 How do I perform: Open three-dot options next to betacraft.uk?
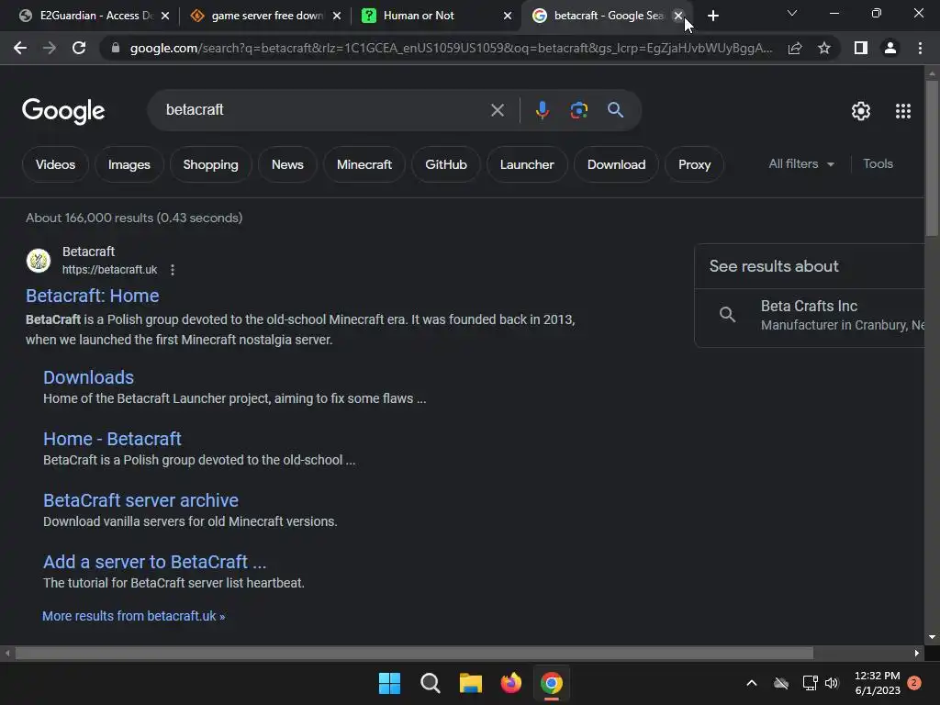[173, 270]
